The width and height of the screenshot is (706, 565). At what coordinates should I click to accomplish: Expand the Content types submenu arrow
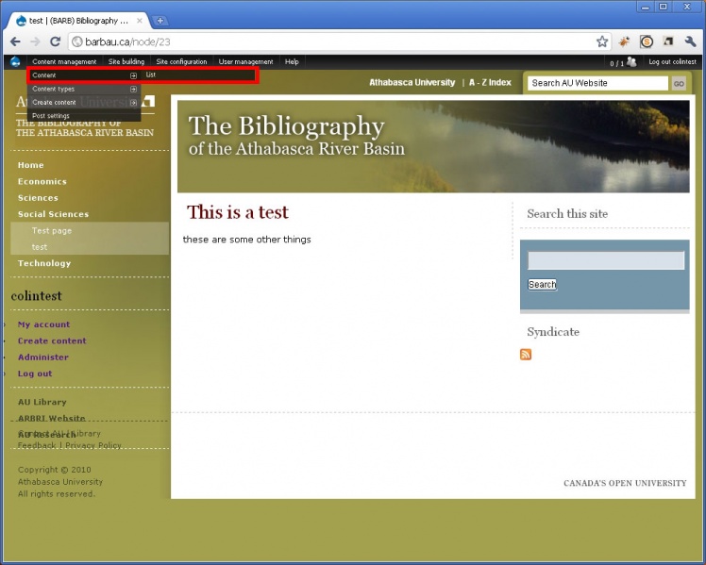133,89
